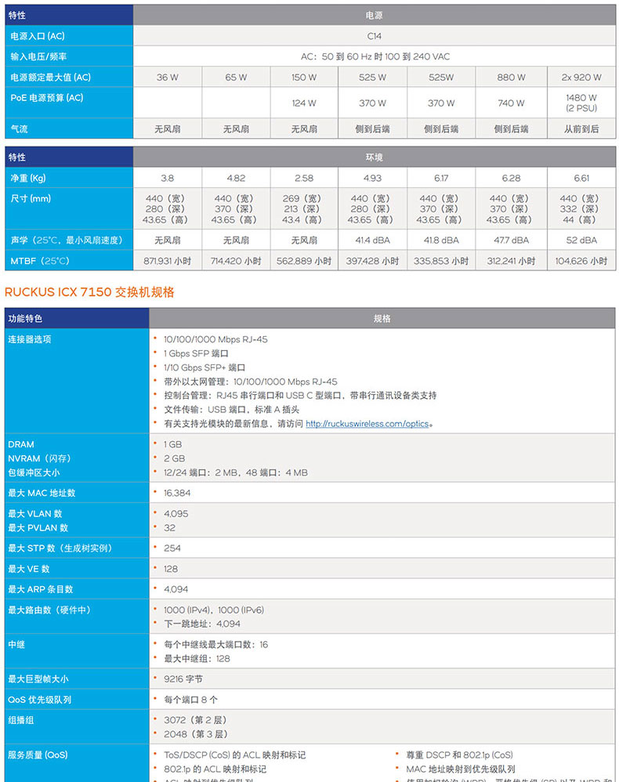Click the 254 STP instances value

pyautogui.click(x=172, y=548)
